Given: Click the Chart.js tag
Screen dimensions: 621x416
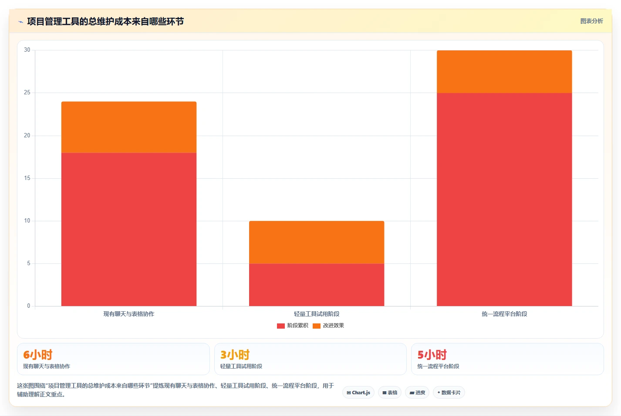Looking at the screenshot, I should [358, 393].
